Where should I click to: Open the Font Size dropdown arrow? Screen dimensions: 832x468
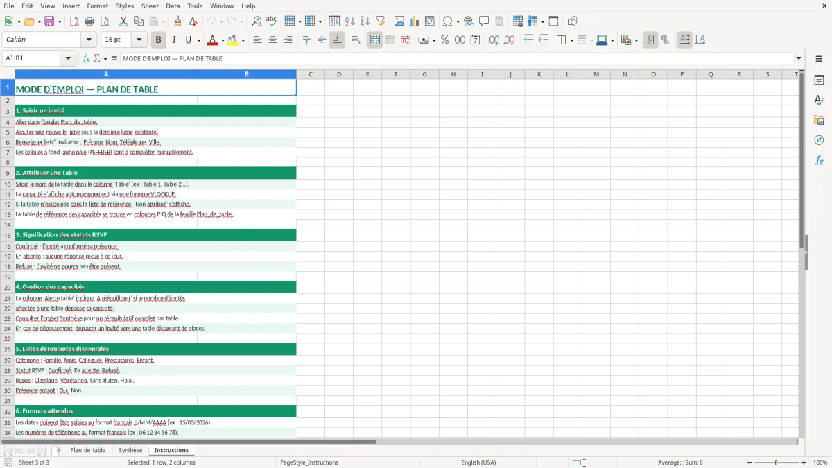(x=139, y=40)
